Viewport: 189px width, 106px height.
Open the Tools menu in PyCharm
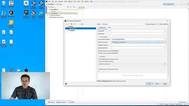coord(79,1)
